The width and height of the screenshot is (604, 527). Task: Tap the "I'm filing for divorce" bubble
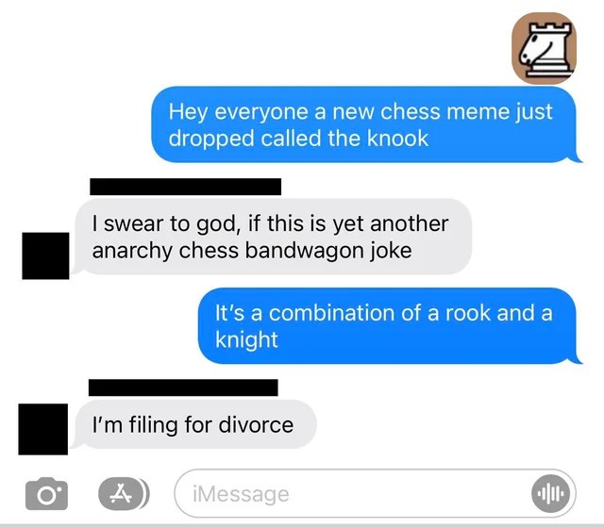193,424
